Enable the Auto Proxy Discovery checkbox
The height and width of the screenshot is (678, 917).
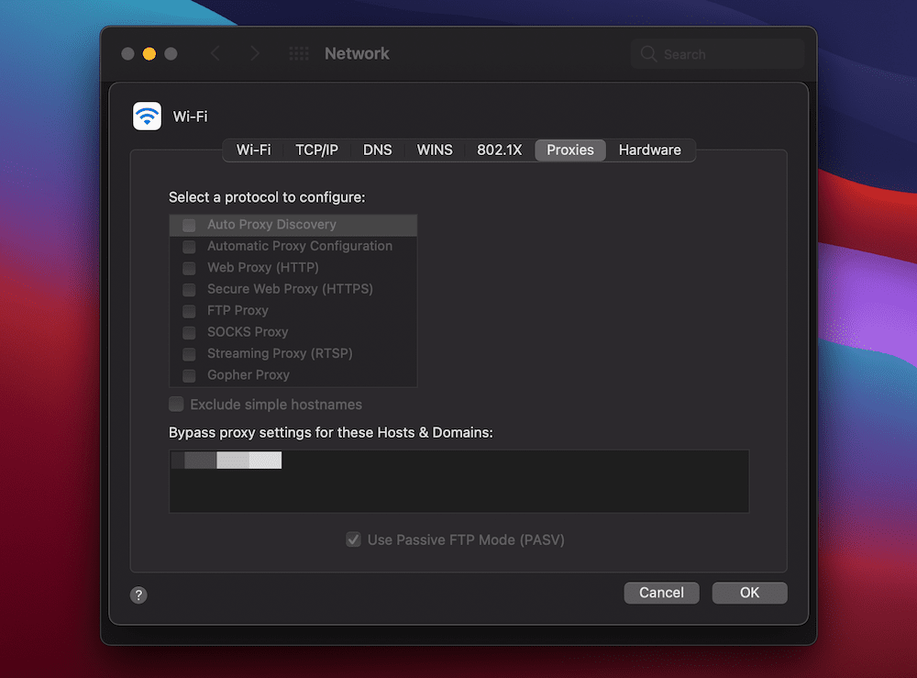click(187, 224)
